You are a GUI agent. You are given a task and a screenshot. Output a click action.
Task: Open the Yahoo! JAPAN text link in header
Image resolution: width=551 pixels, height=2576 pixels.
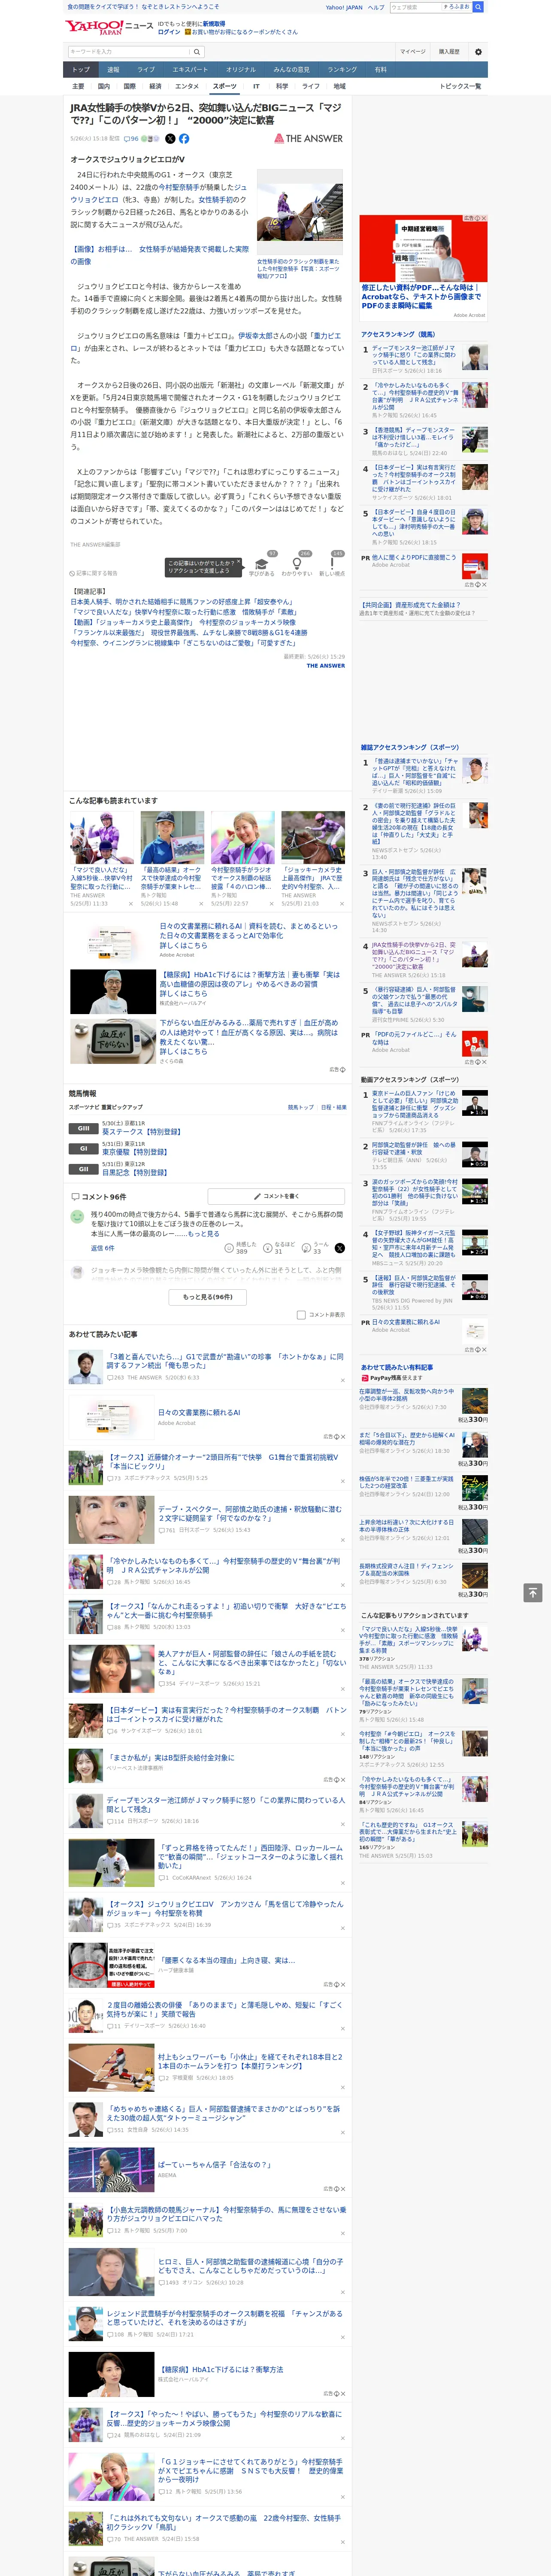(344, 7)
